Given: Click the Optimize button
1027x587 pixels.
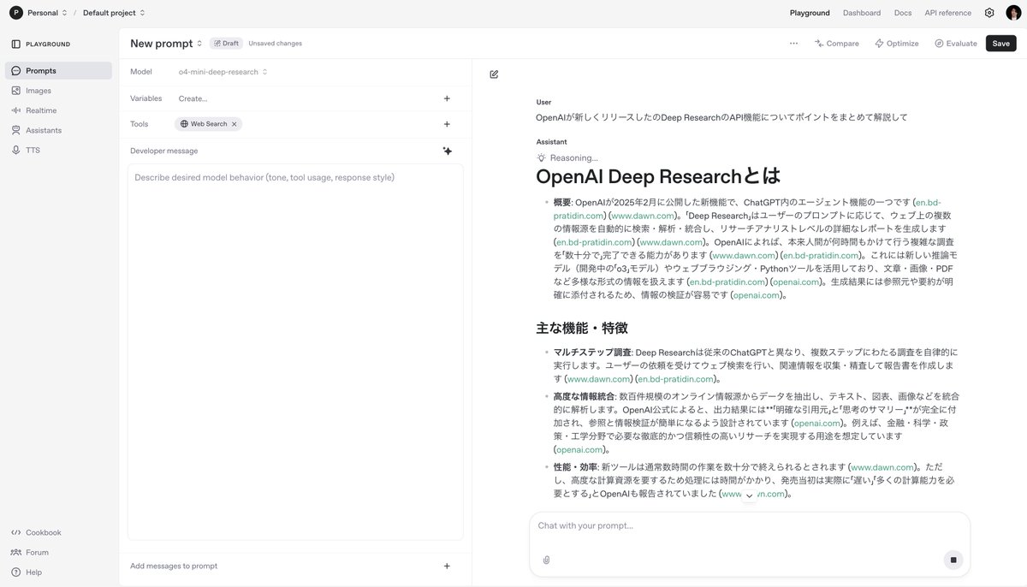Looking at the screenshot, I should [x=897, y=43].
